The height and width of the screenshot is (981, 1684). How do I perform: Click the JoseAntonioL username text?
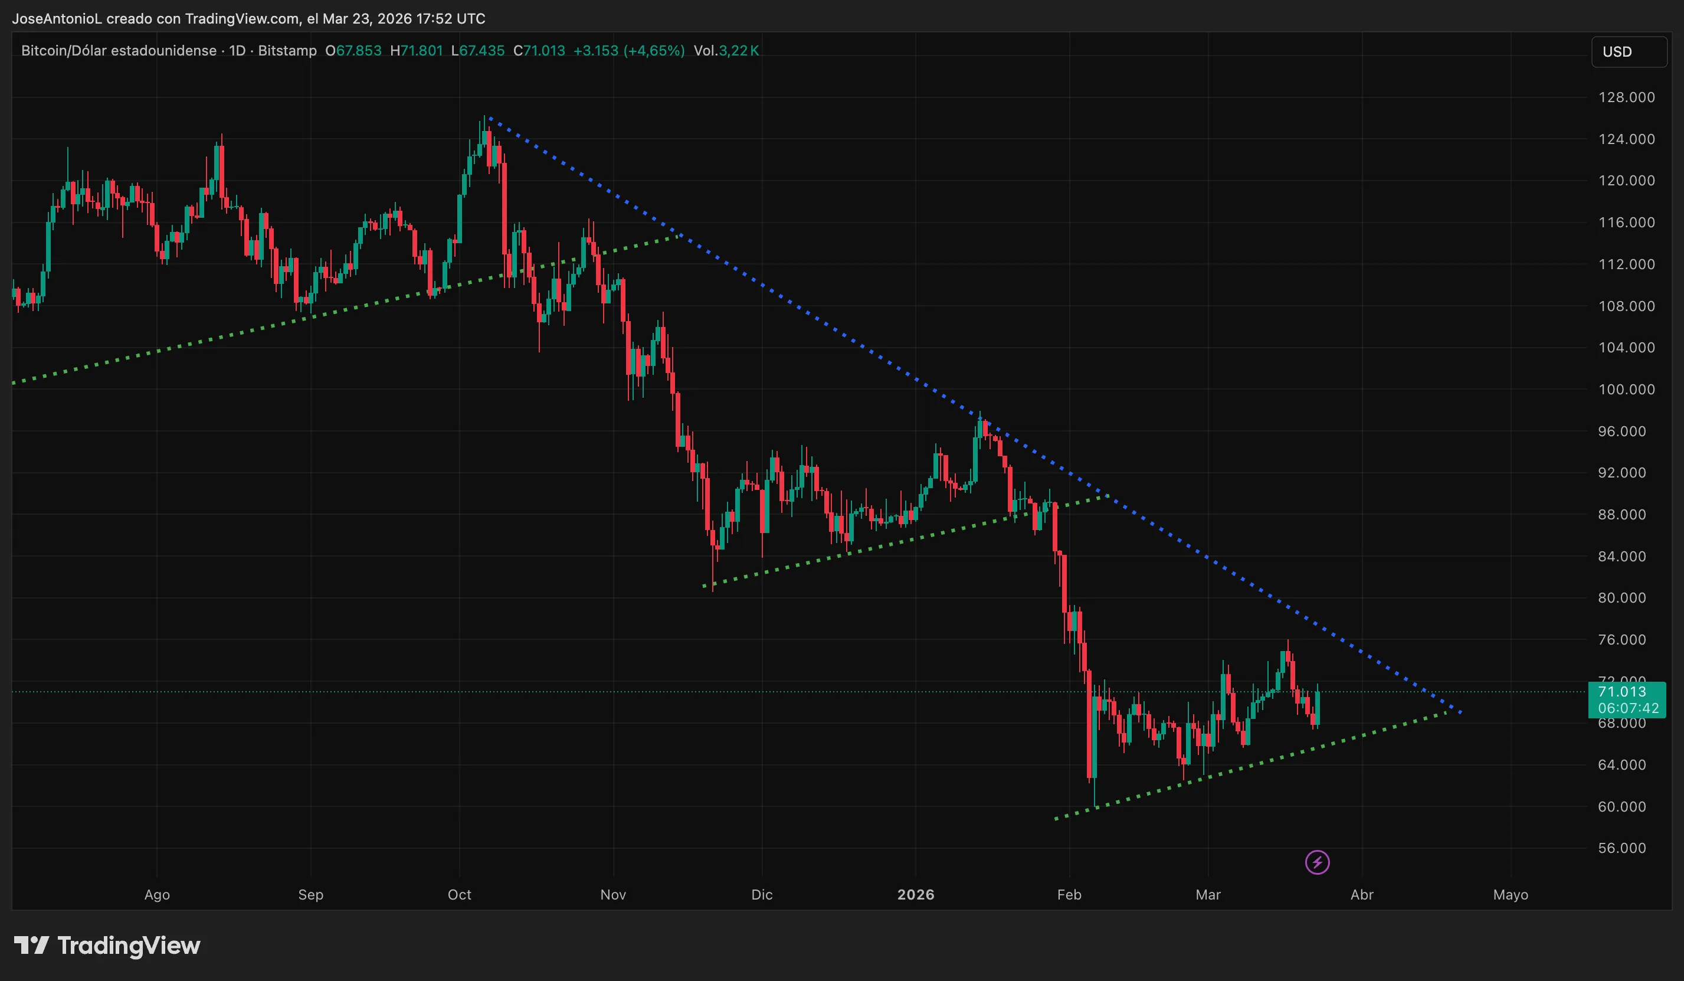click(x=58, y=18)
